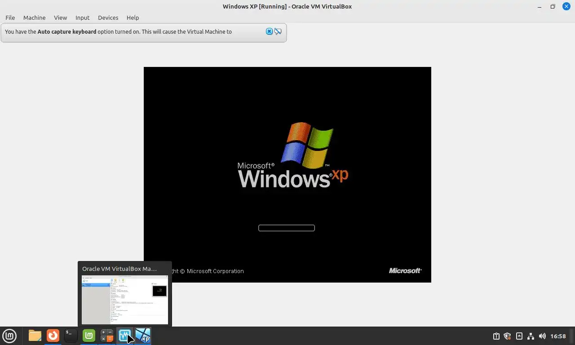Viewport: 575px width, 345px height.
Task: Open the volume control tray icon
Action: pos(542,336)
